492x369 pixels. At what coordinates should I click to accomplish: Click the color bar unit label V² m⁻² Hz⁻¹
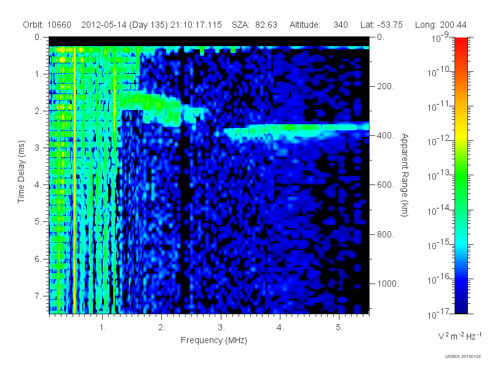pos(459,336)
